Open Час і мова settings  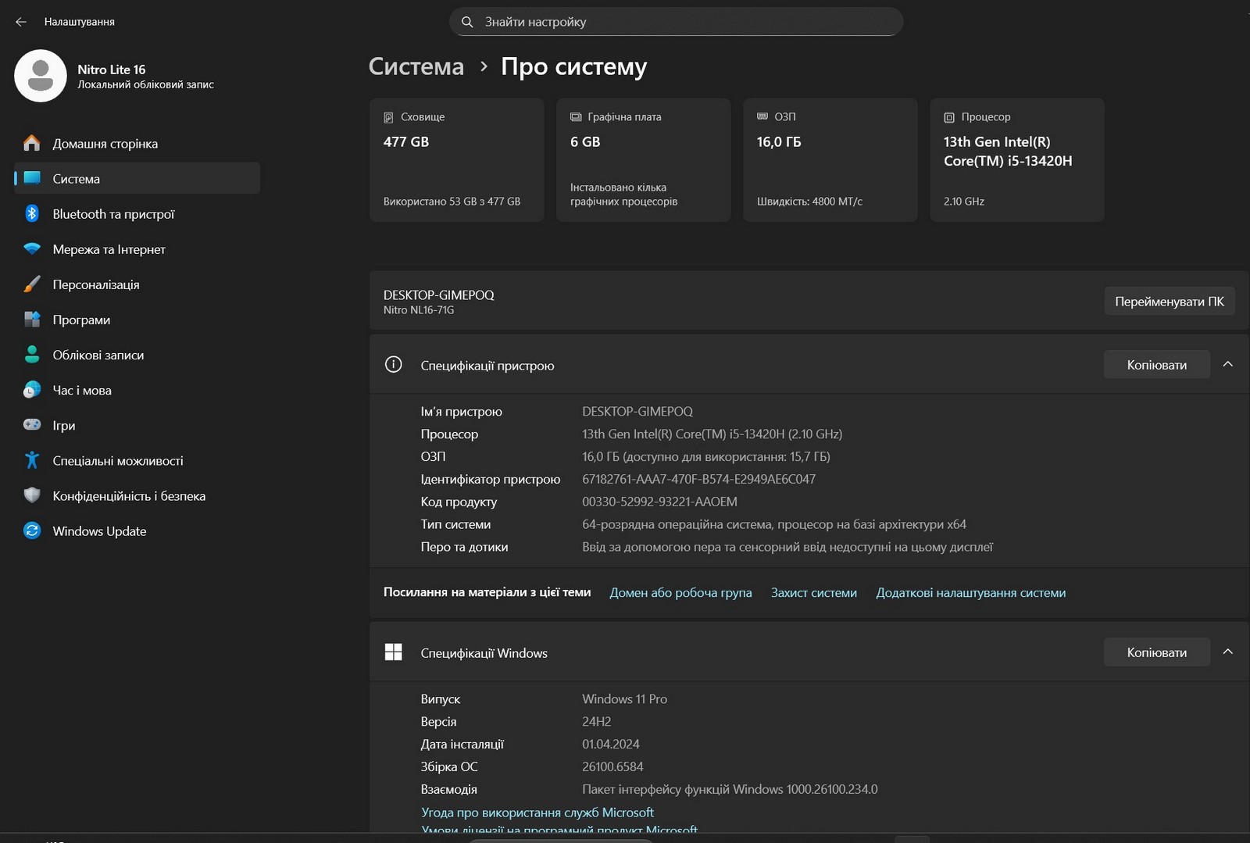(81, 390)
